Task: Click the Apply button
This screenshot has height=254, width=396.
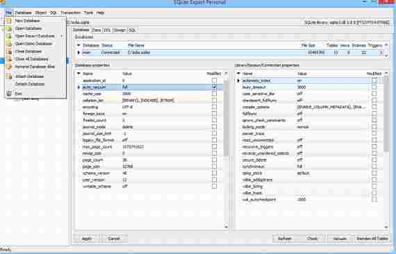Action: pos(87,238)
